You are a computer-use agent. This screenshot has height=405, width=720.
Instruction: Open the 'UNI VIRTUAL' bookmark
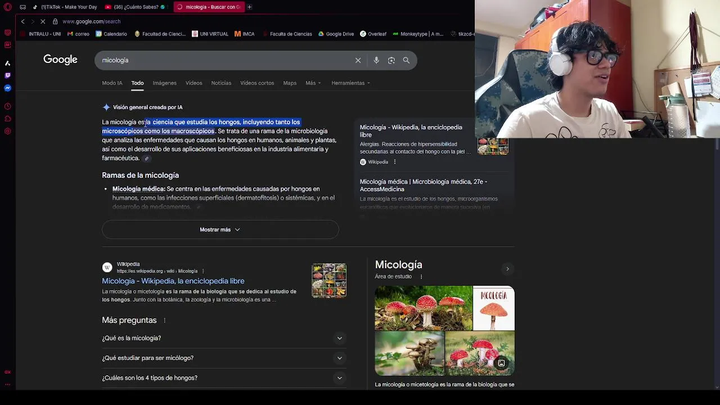pyautogui.click(x=210, y=34)
